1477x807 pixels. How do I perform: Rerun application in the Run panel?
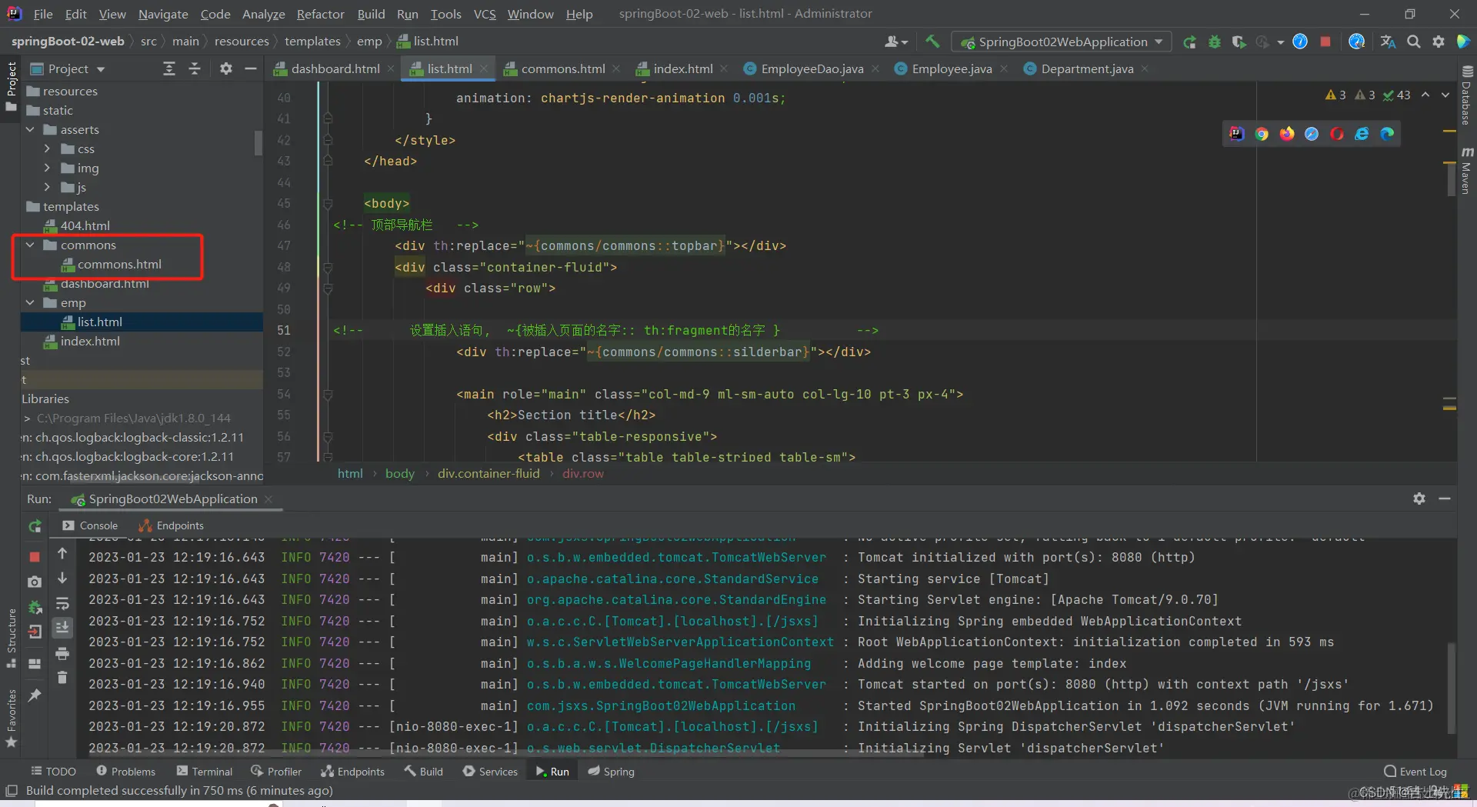click(x=35, y=526)
